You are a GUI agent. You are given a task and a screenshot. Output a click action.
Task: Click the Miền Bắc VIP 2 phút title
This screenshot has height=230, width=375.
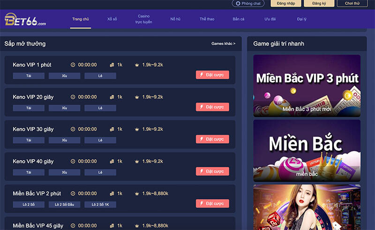pos(37,193)
